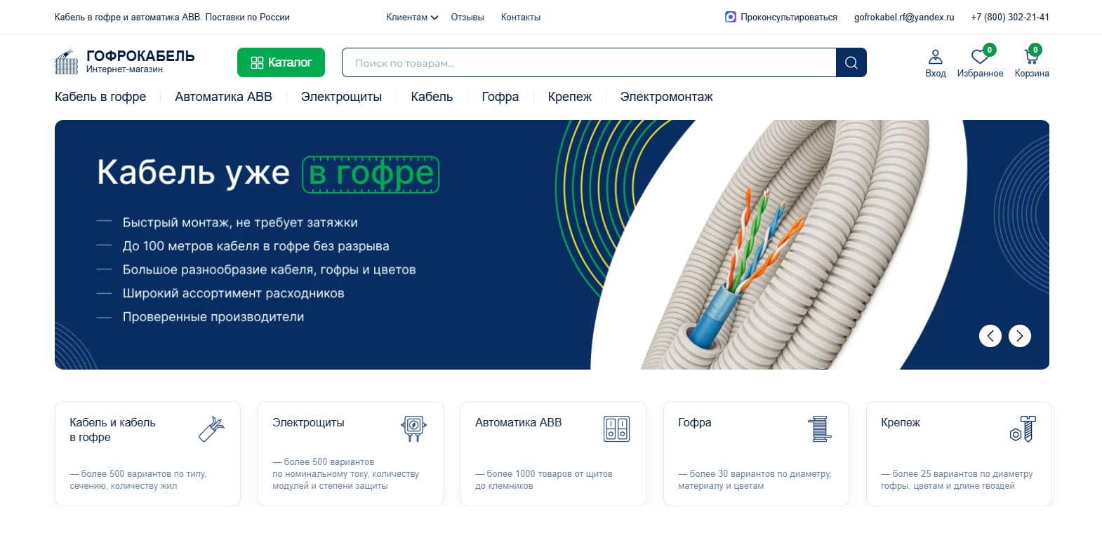This screenshot has width=1102, height=533.
Task: Click the gofrokabel.rf@yandex.ru email link
Action: coord(904,17)
